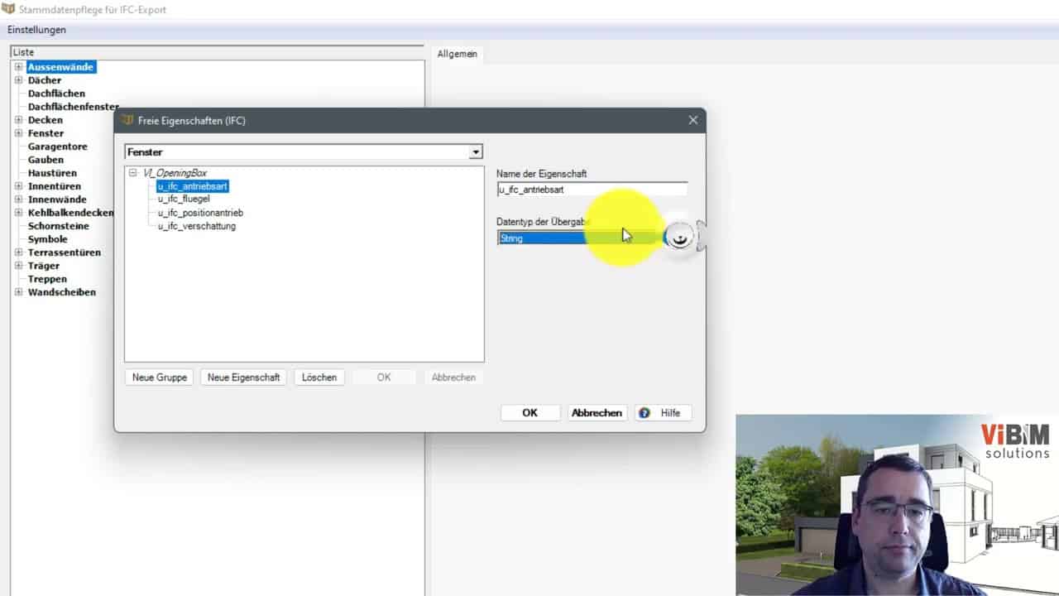Expand the Kehlbalkendecken tree node
Viewport: 1059px width, 596px height.
coord(18,213)
